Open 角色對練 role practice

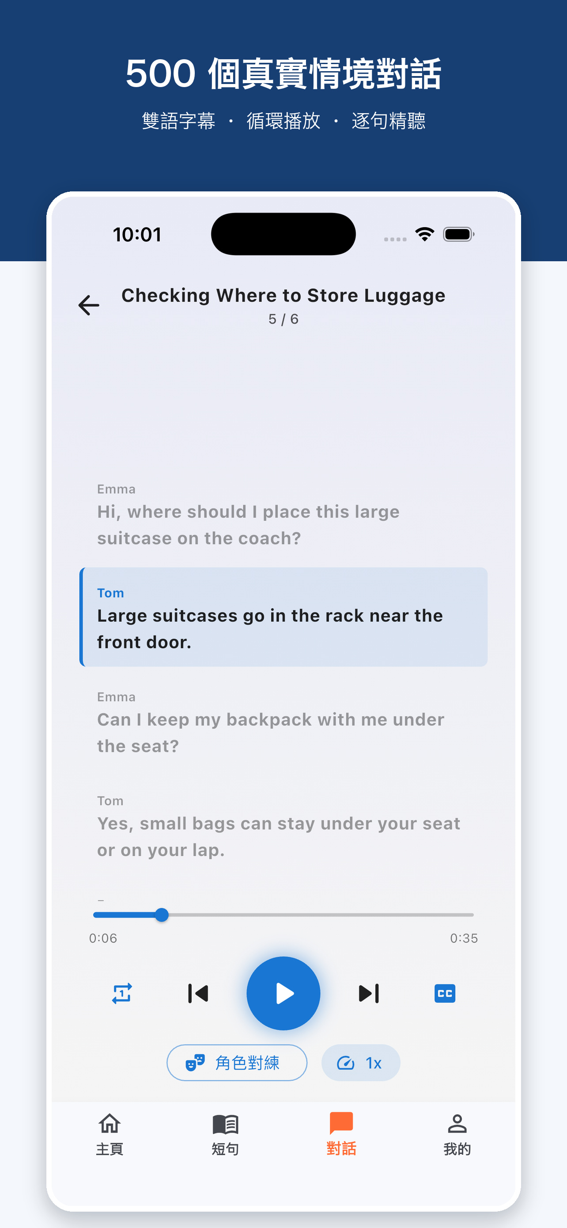(x=237, y=1063)
